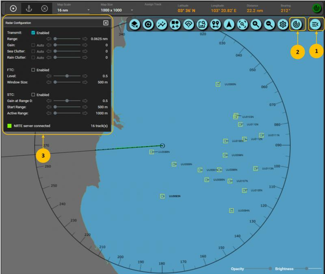The image size is (325, 274).
Task: Open the settings gear icon in toolbar
Action: pos(283,25)
